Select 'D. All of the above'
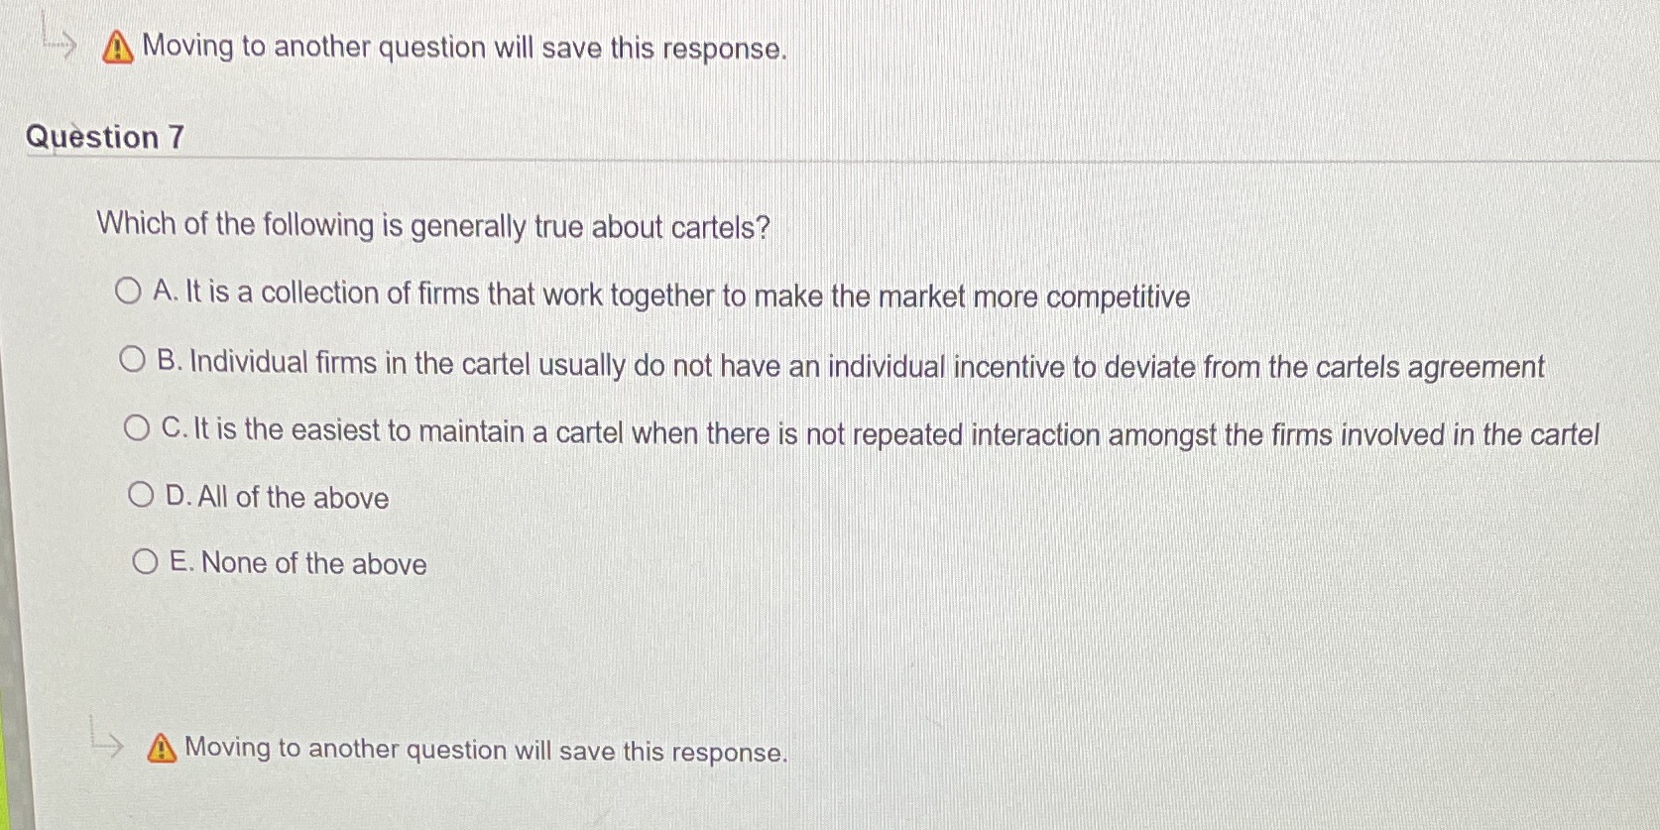 click(142, 493)
